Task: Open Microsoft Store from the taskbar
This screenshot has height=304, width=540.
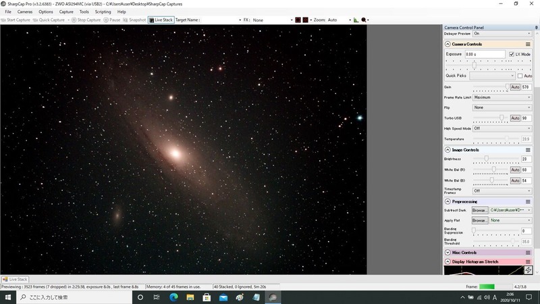Action: [x=207, y=297]
